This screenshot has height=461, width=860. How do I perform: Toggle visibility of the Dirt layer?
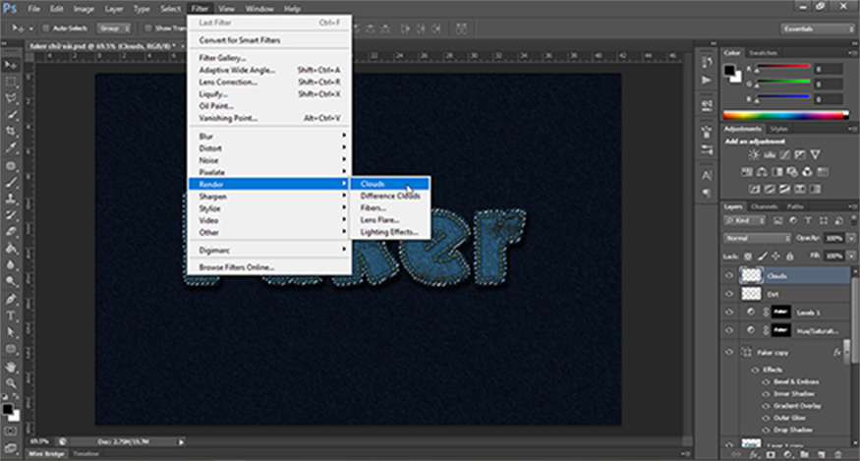click(729, 293)
